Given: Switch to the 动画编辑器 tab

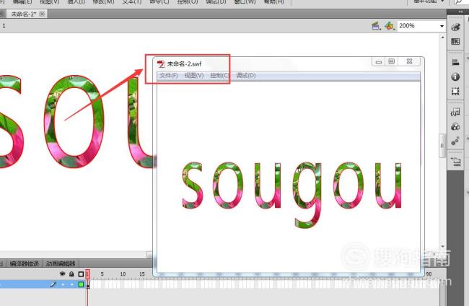Looking at the screenshot, I should [x=61, y=263].
